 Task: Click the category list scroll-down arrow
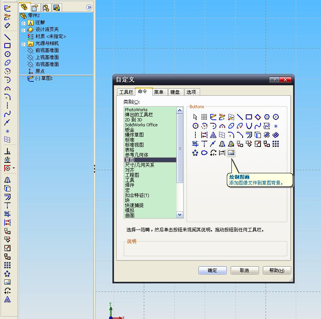pos(179,215)
